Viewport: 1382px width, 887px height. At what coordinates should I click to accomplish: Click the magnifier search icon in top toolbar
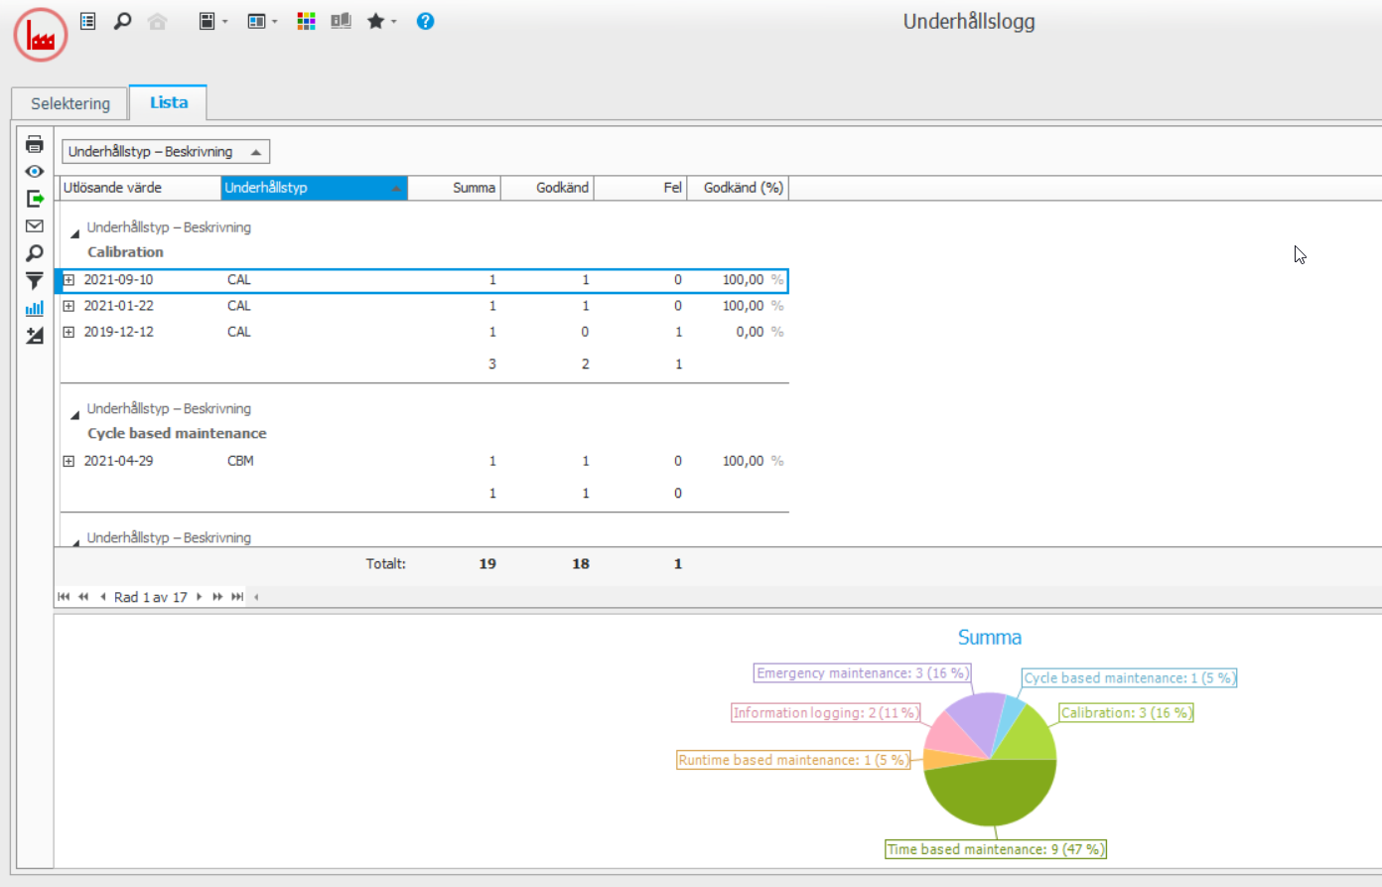(122, 21)
